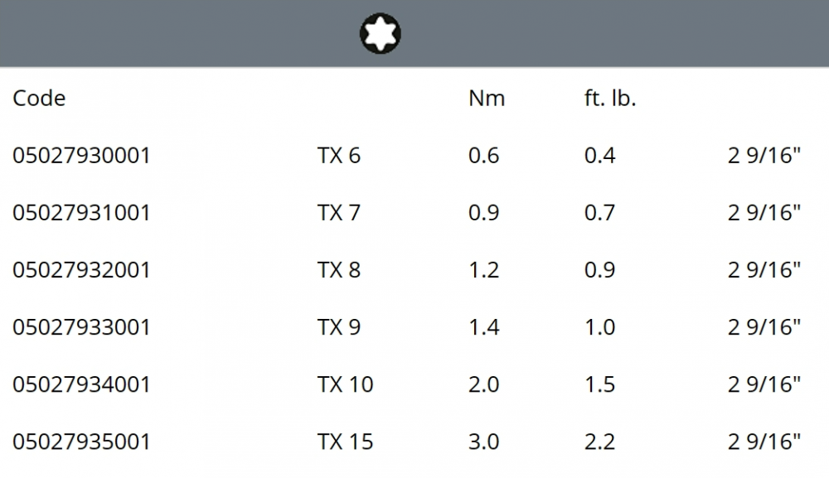The height and width of the screenshot is (478, 829).
Task: Click the ft. lb. column header
Action: (610, 99)
